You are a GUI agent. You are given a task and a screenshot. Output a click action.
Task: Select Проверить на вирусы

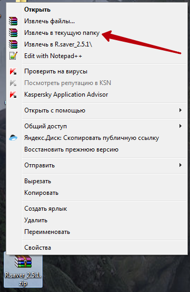(56, 71)
